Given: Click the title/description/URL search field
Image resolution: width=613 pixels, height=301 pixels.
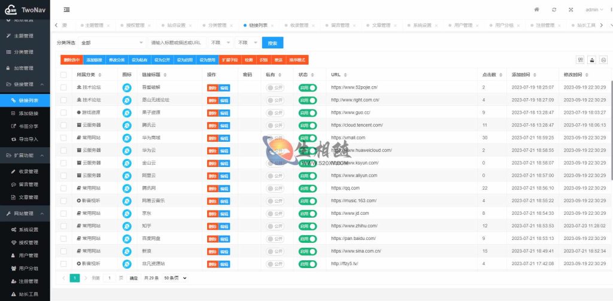Looking at the screenshot, I should click(177, 42).
